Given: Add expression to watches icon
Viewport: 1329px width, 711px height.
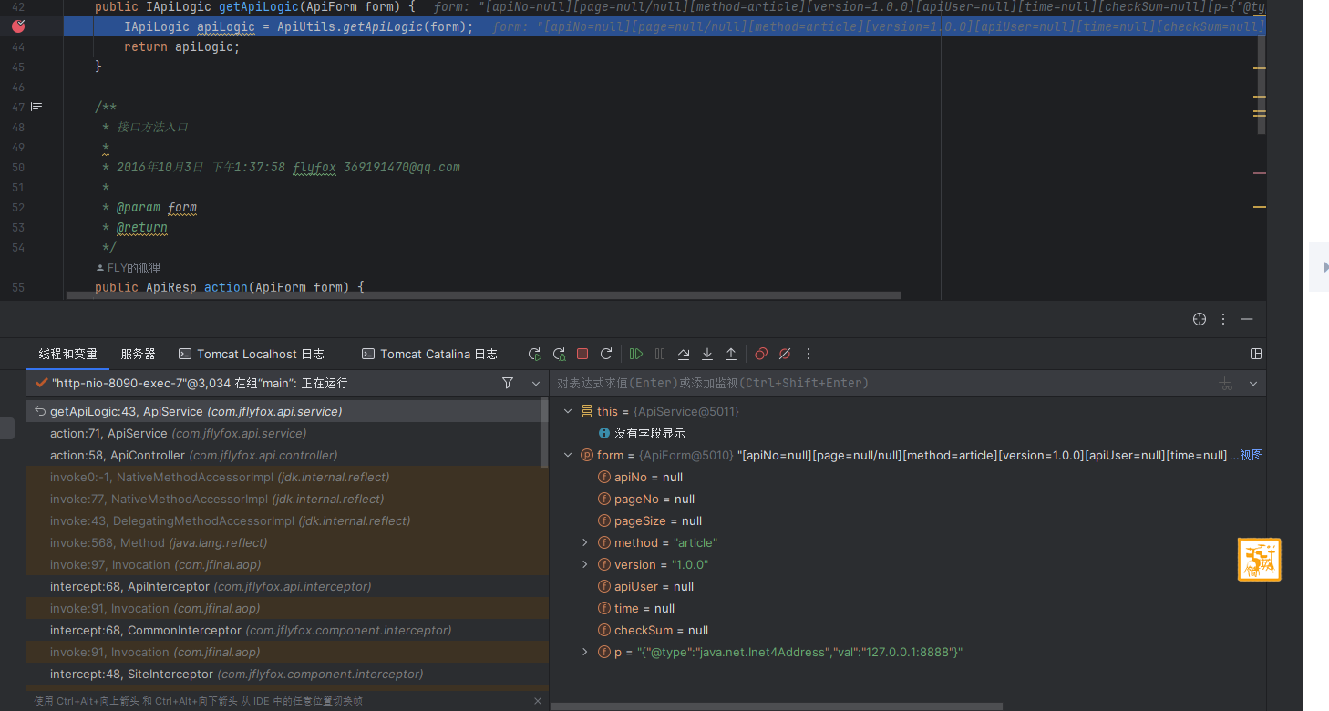Looking at the screenshot, I should click(x=1226, y=384).
